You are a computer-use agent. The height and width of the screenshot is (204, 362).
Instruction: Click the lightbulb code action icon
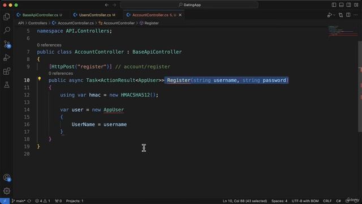click(40, 79)
